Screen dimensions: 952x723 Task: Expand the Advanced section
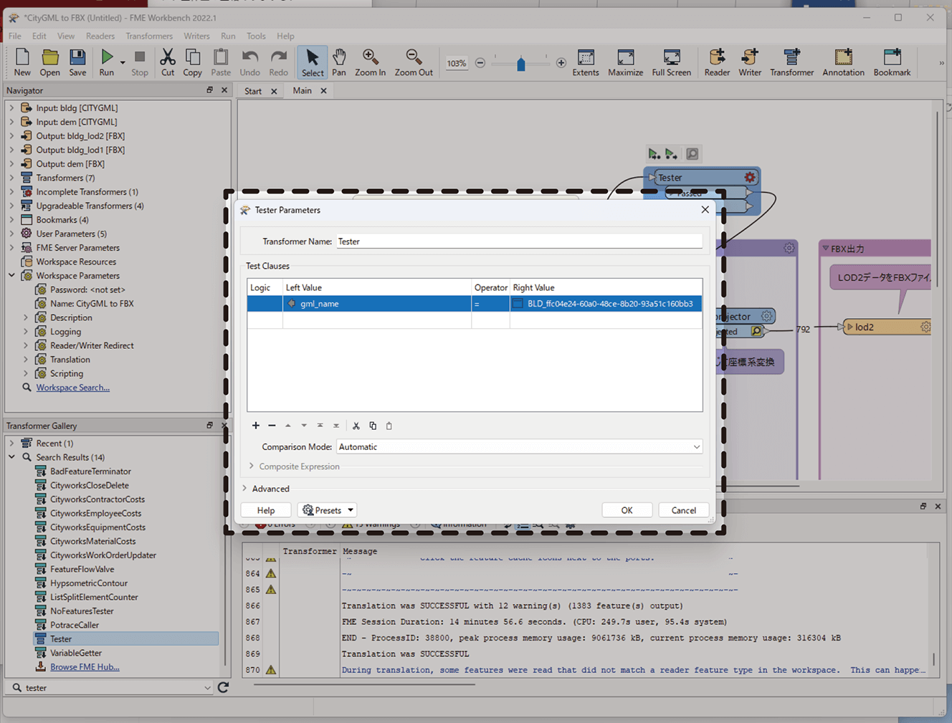pyautogui.click(x=245, y=489)
